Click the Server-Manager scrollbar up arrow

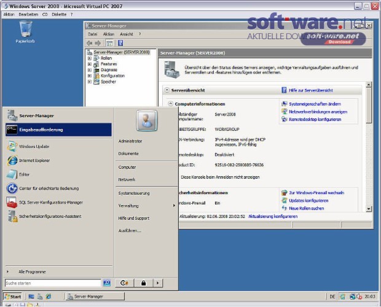pos(369,85)
